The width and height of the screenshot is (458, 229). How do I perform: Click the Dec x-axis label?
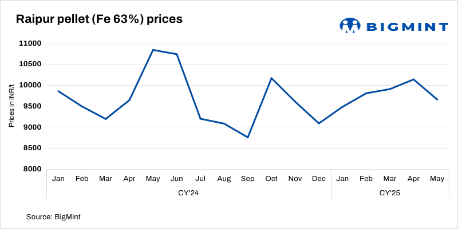point(319,179)
